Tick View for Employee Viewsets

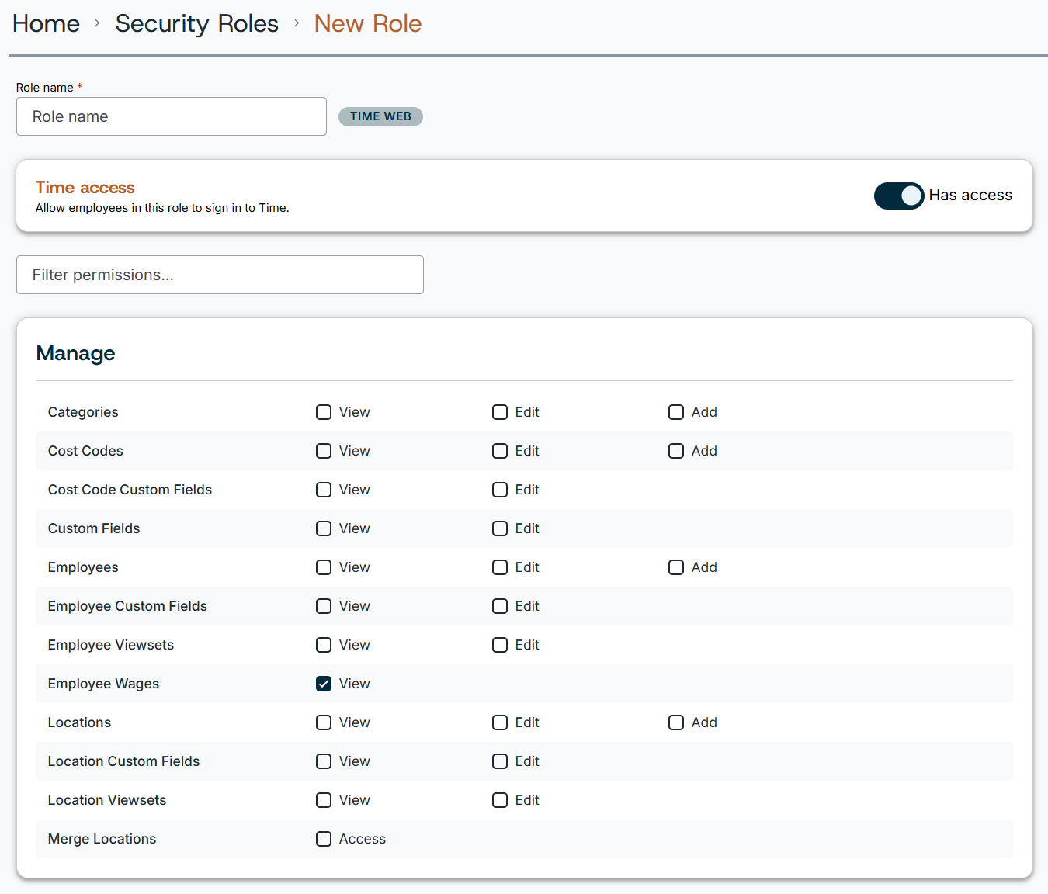(x=324, y=645)
